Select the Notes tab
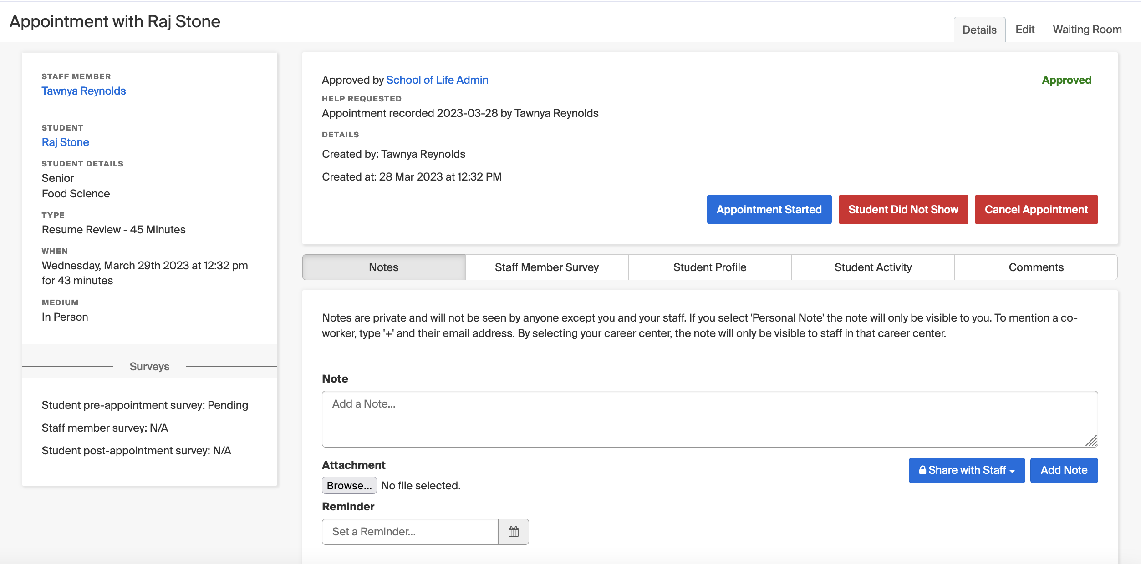The image size is (1141, 564). [383, 267]
